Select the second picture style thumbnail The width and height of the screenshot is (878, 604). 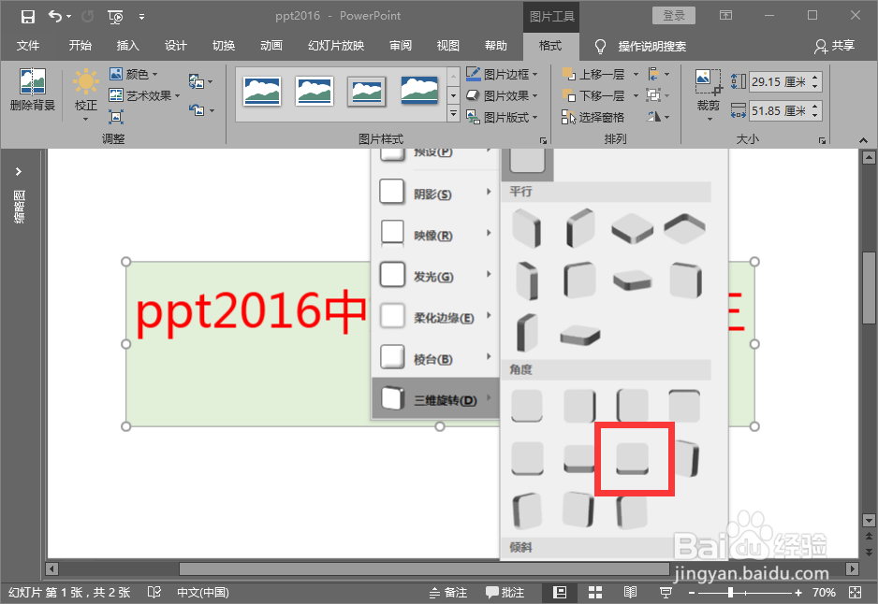[315, 91]
